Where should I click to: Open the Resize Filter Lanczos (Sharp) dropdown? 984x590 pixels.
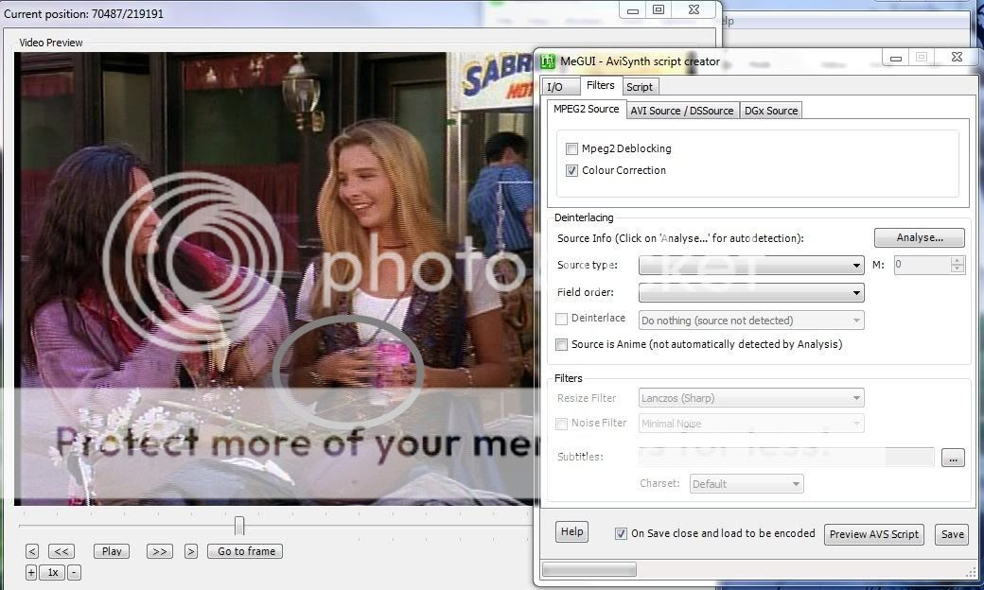(x=751, y=398)
